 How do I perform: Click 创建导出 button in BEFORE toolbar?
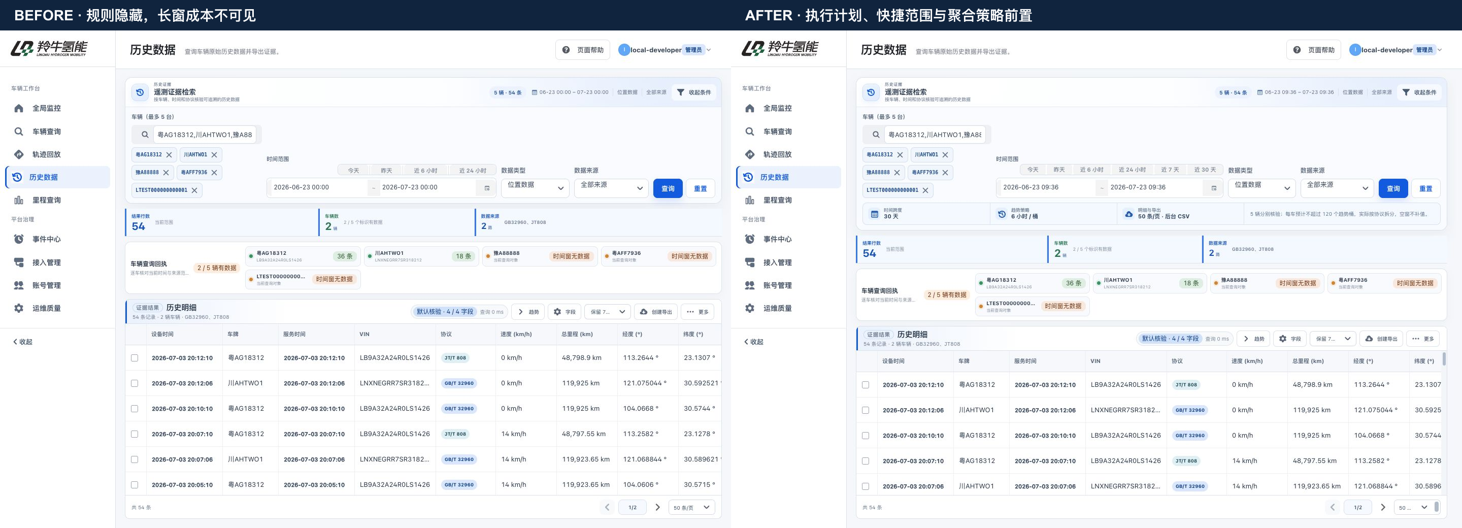(655, 312)
